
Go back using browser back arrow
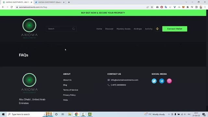click(3, 7)
